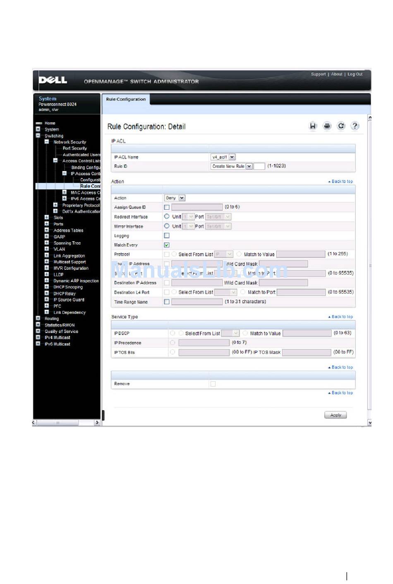Click the Print icon
This screenshot has height=584, width=393.
tap(327, 126)
